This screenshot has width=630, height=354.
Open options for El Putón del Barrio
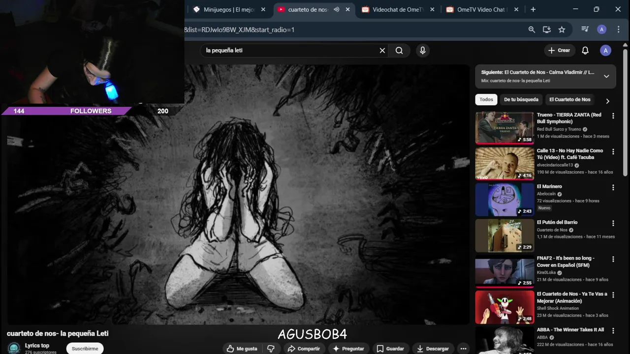[613, 223]
